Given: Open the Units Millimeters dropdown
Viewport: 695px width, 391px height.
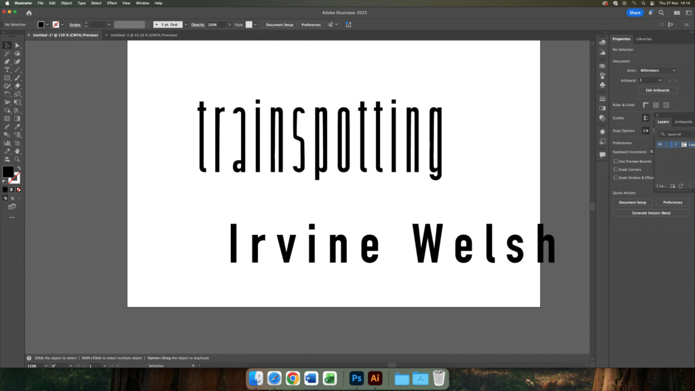Looking at the screenshot, I should point(658,71).
